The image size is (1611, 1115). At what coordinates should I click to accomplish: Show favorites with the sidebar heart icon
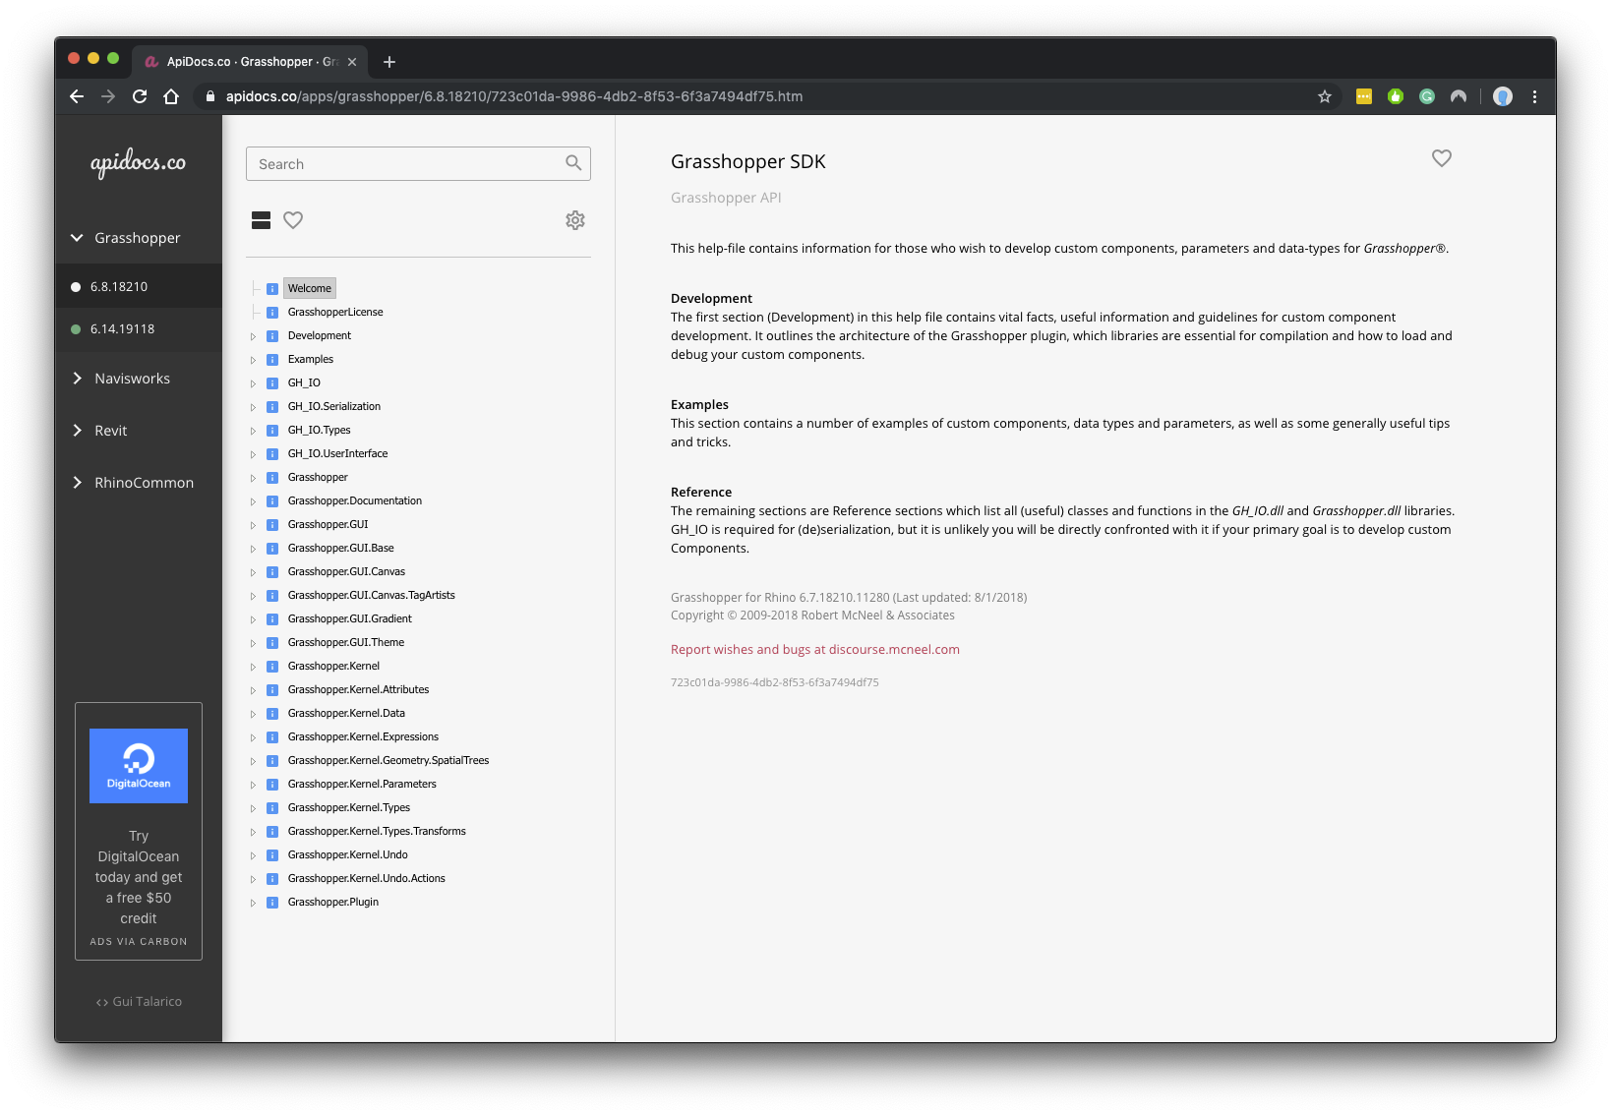tap(293, 220)
